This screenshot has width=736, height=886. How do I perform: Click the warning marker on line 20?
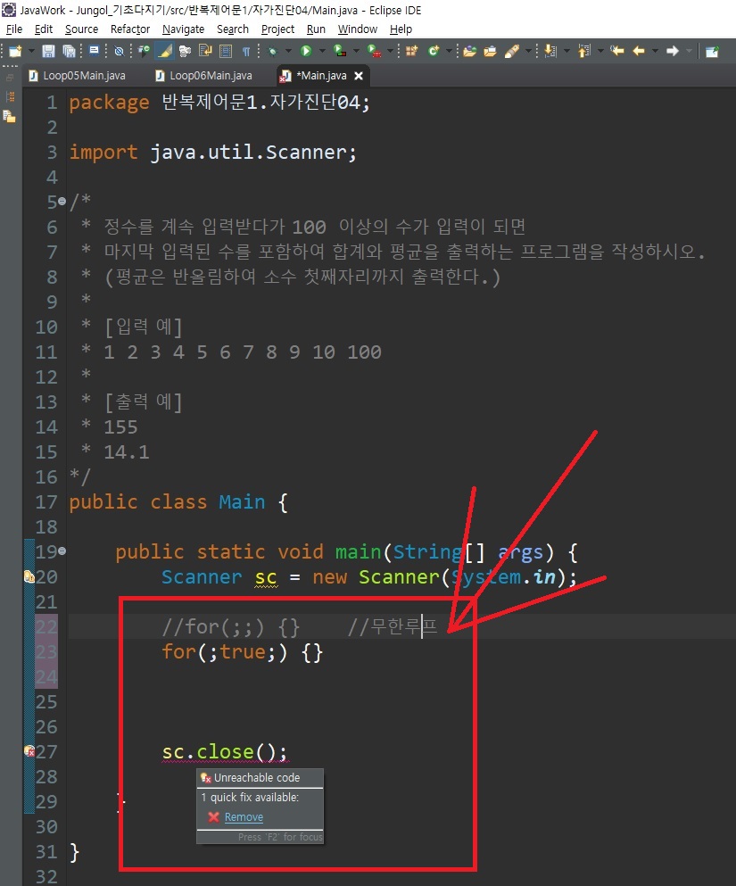coord(29,576)
